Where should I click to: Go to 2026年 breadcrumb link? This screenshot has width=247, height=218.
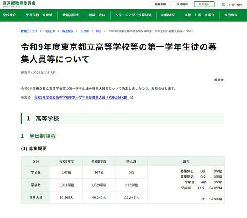point(85,31)
